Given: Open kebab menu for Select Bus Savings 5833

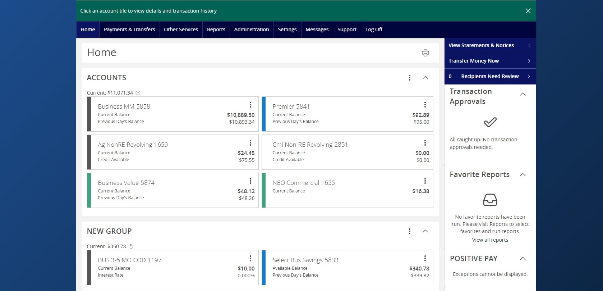Looking at the screenshot, I should (x=425, y=258).
